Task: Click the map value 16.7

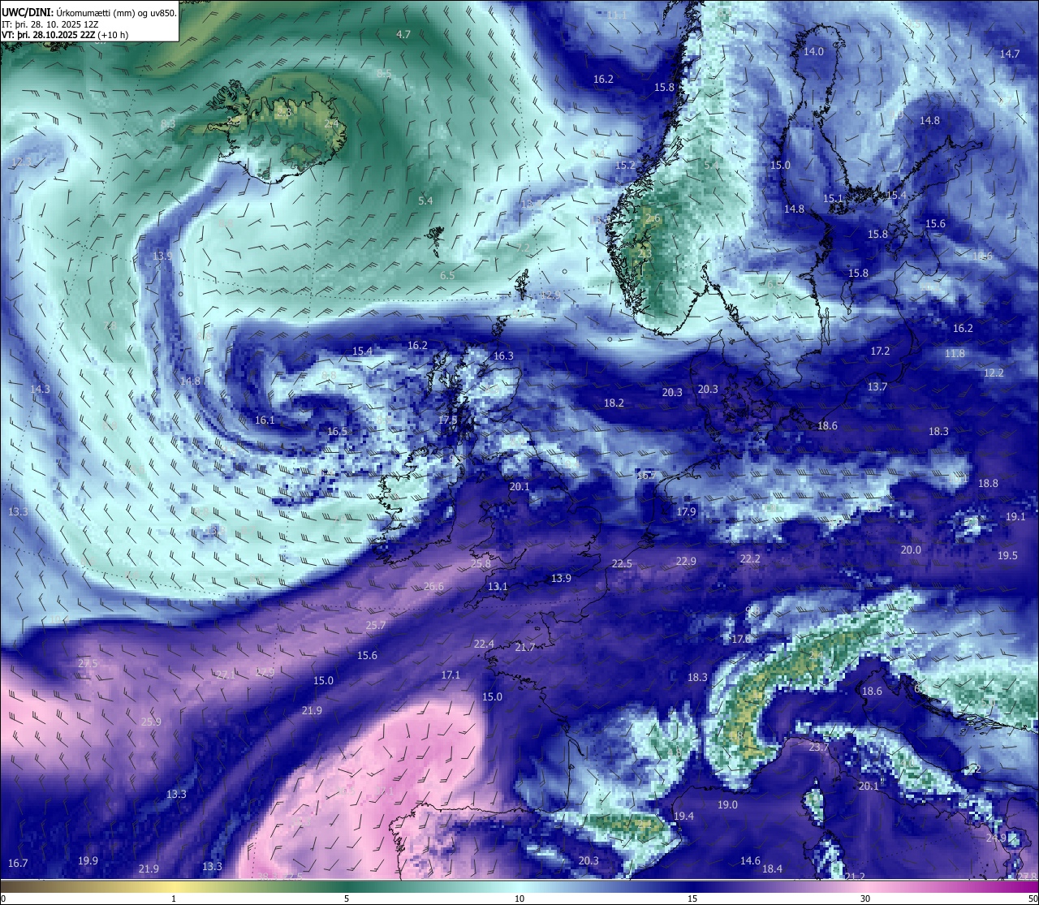Action: pos(17,863)
